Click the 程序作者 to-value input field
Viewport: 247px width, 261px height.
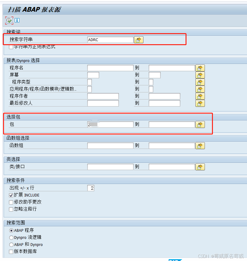click(164, 96)
